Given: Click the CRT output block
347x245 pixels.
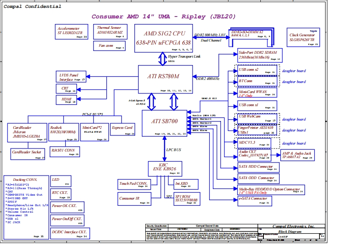Looking at the screenshot, I should [66, 89].
